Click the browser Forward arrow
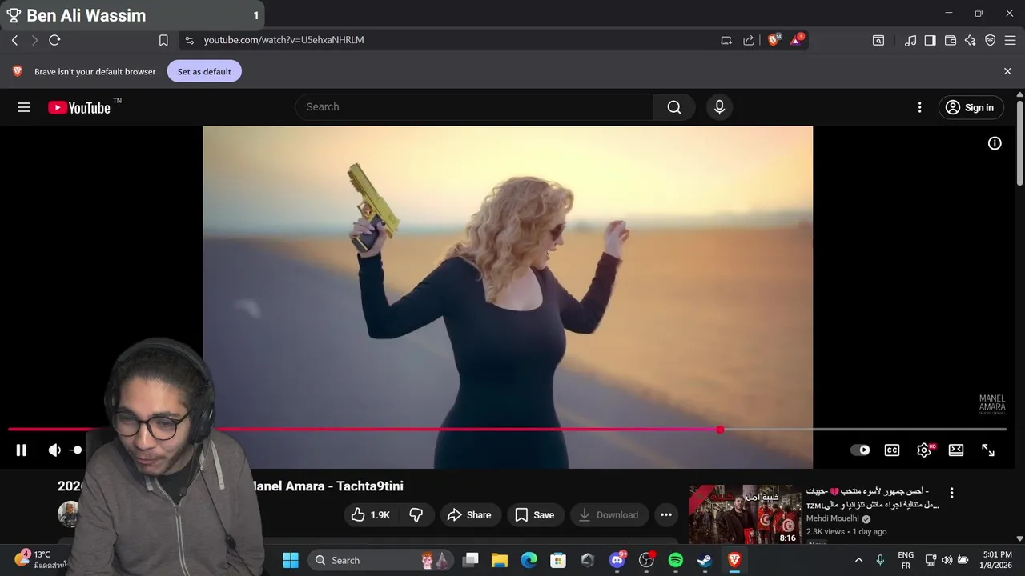 [x=34, y=40]
